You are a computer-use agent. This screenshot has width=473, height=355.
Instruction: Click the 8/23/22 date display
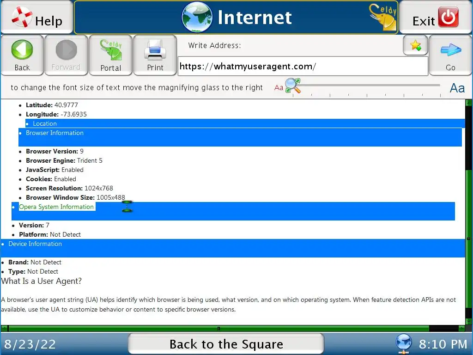pos(30,344)
